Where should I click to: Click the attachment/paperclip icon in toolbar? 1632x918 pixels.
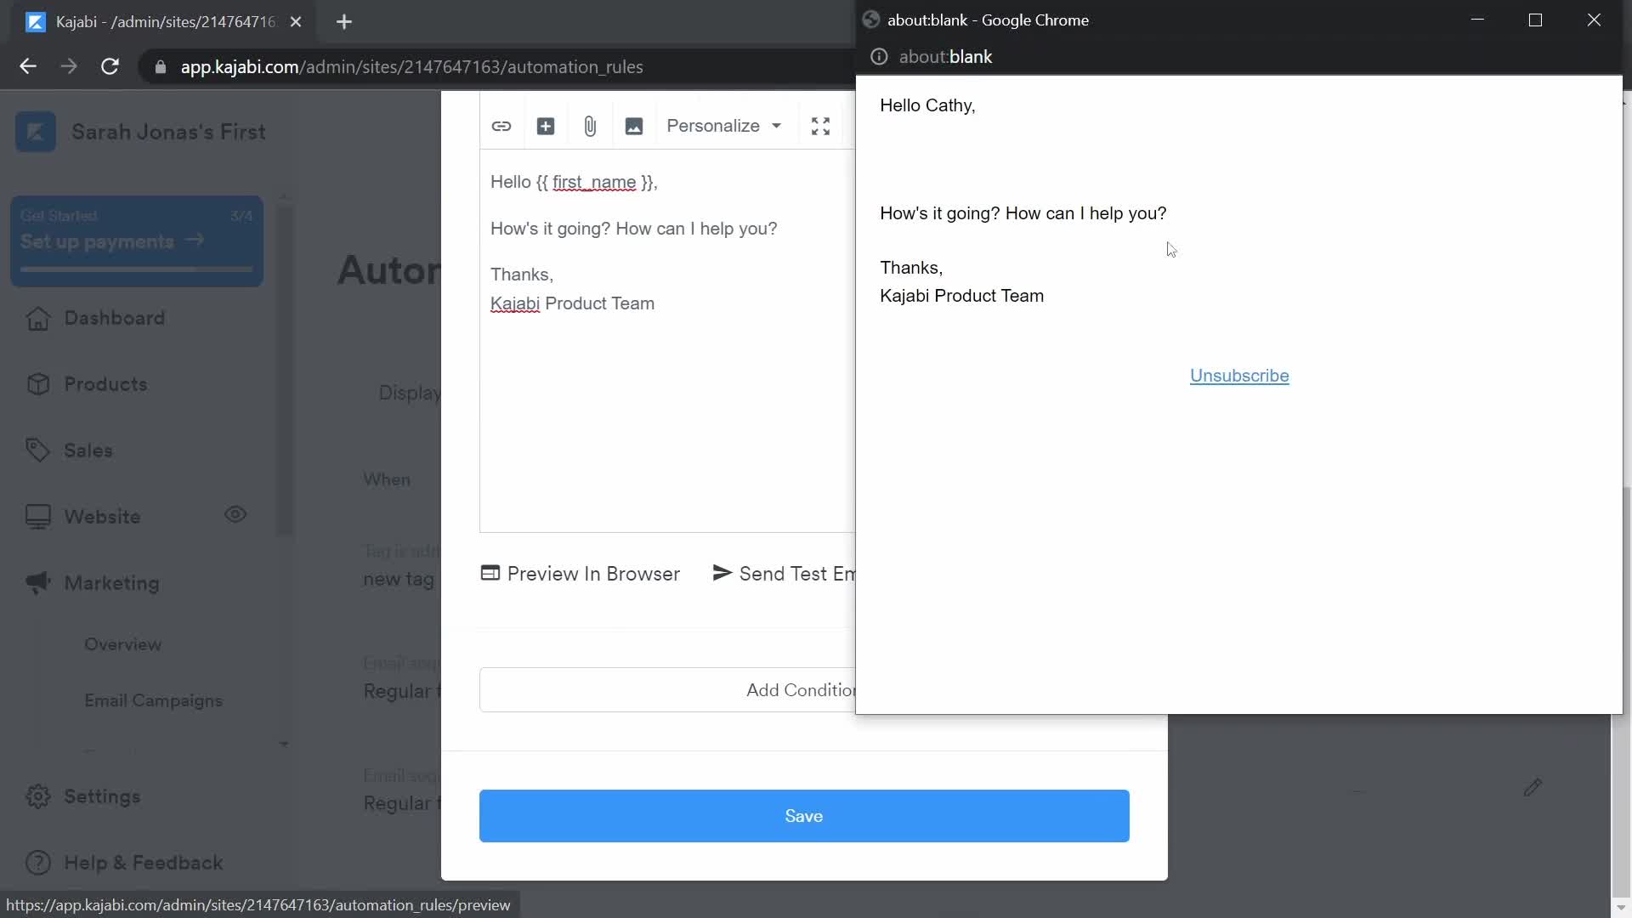coord(591,124)
